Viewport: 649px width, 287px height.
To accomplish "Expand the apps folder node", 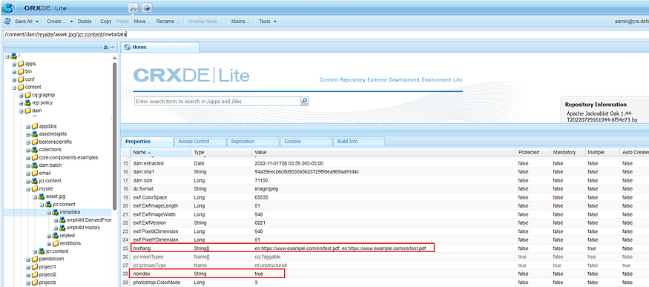I will click(x=14, y=64).
